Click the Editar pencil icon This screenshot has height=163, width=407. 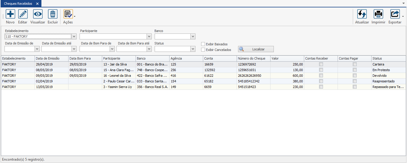(23, 14)
